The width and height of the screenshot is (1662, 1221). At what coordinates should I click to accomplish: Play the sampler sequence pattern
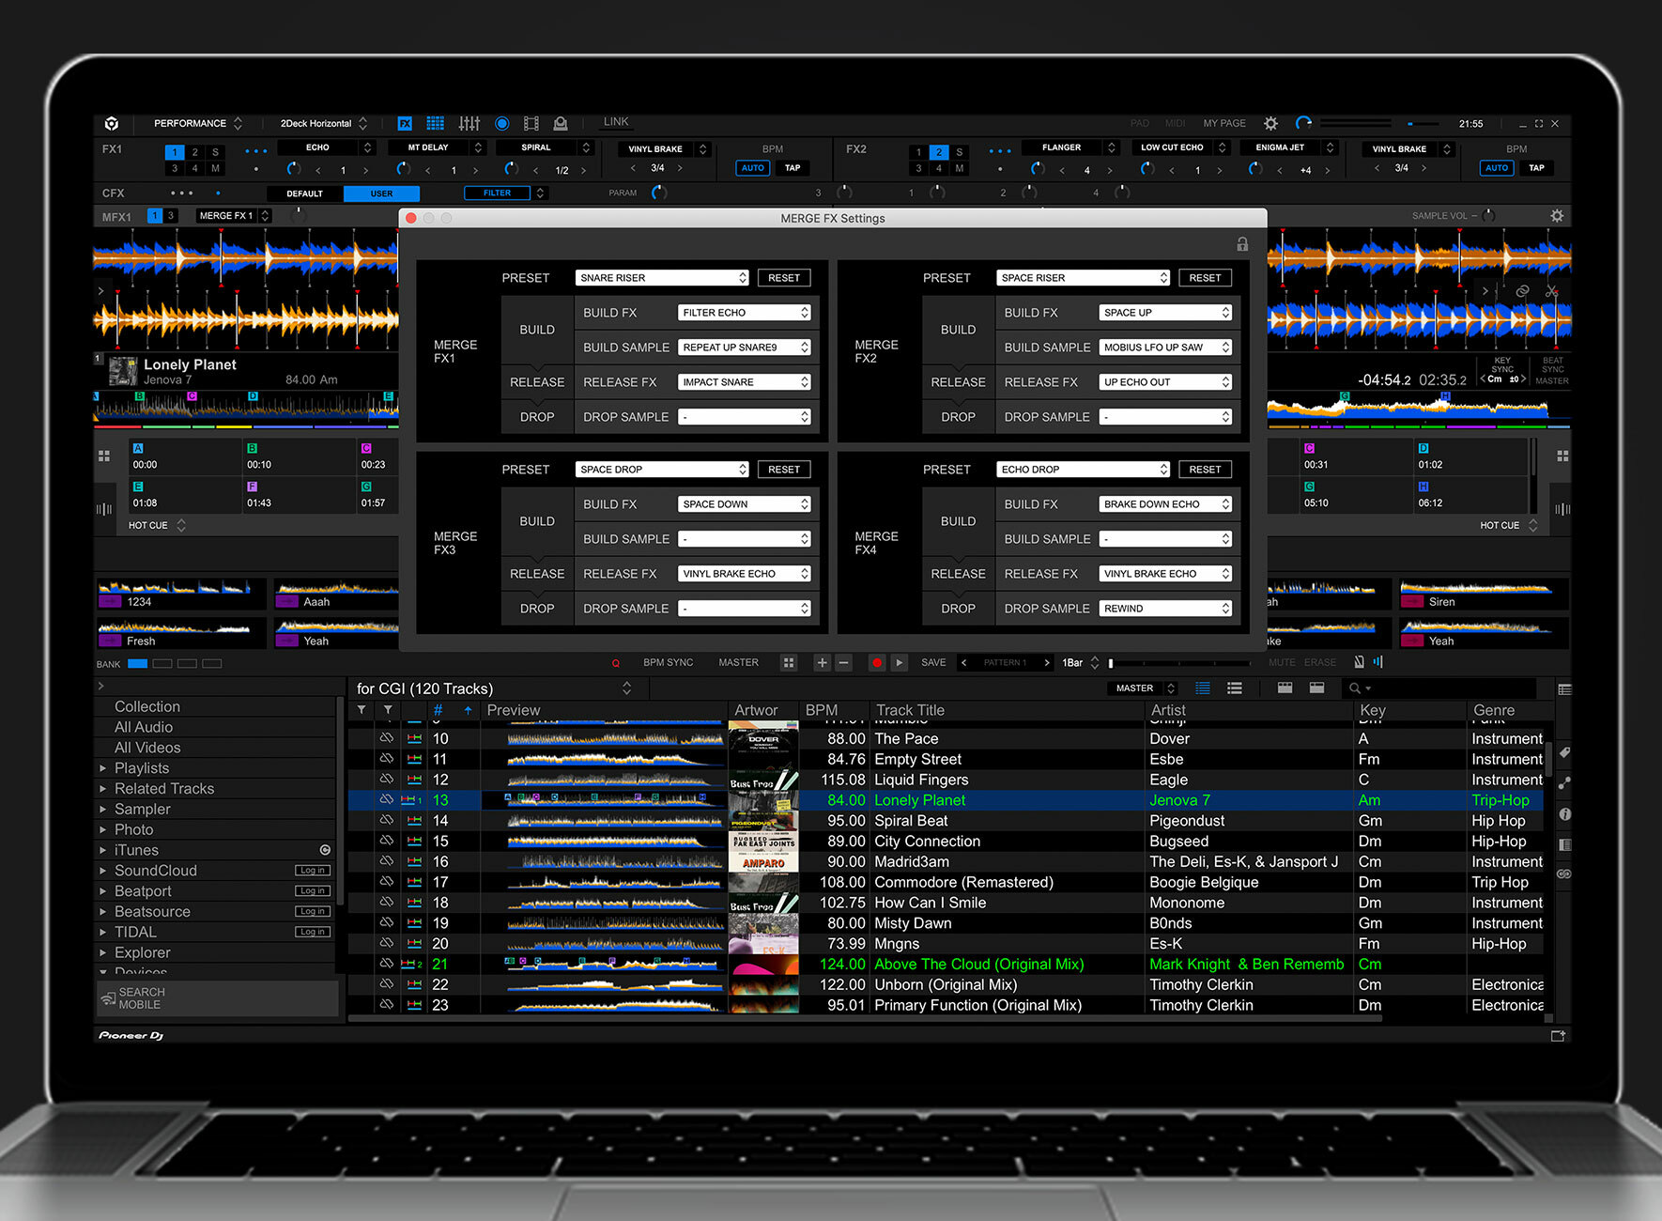pyautogui.click(x=899, y=662)
